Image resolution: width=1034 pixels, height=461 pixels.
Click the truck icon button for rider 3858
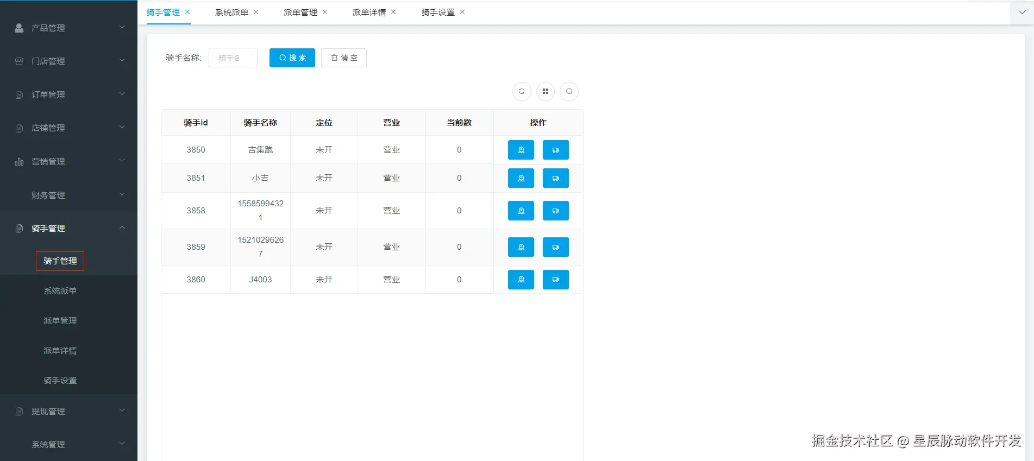click(x=556, y=211)
